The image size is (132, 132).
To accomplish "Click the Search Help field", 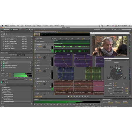I will 123,30.
